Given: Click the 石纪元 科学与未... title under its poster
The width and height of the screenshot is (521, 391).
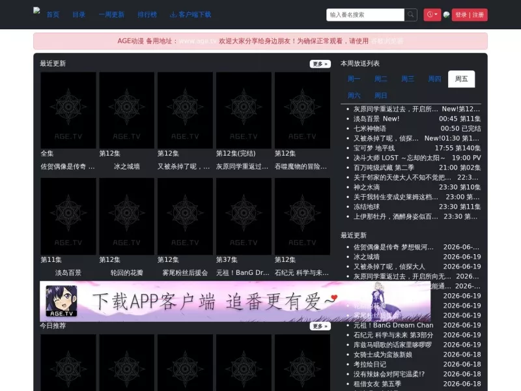Looking at the screenshot, I should (x=302, y=272).
